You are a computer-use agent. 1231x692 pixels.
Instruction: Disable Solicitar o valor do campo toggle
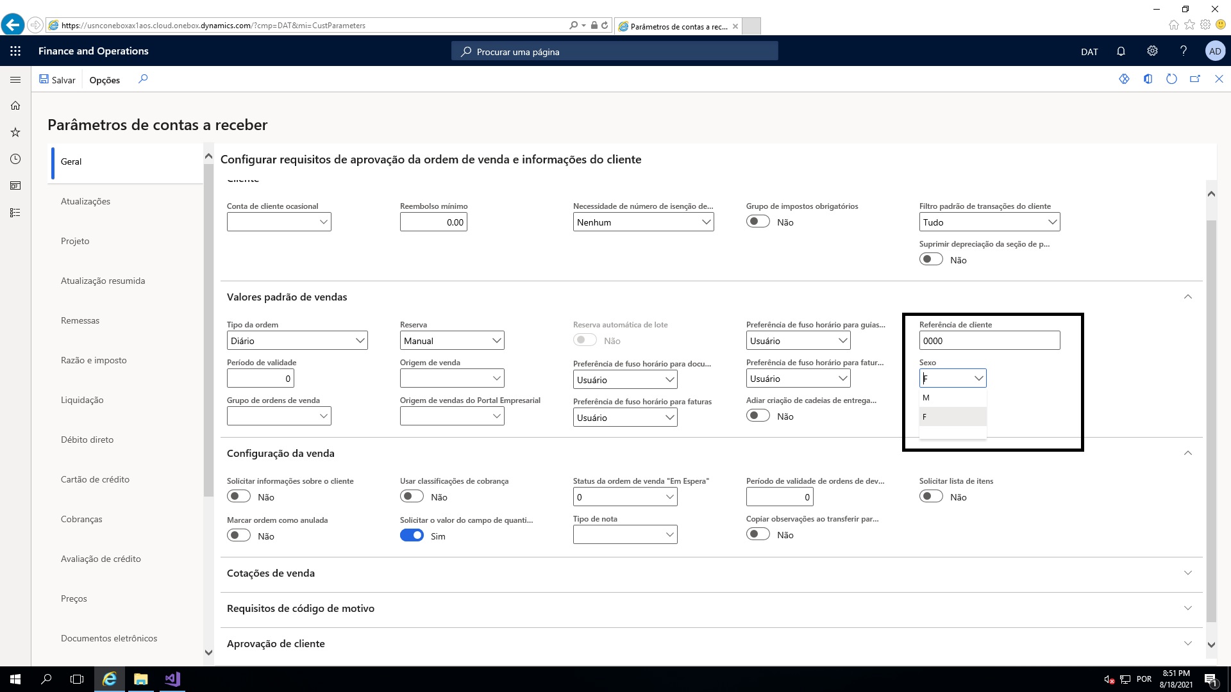(412, 534)
